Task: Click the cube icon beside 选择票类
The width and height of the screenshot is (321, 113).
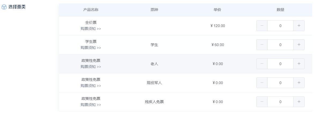Action: click(4, 7)
